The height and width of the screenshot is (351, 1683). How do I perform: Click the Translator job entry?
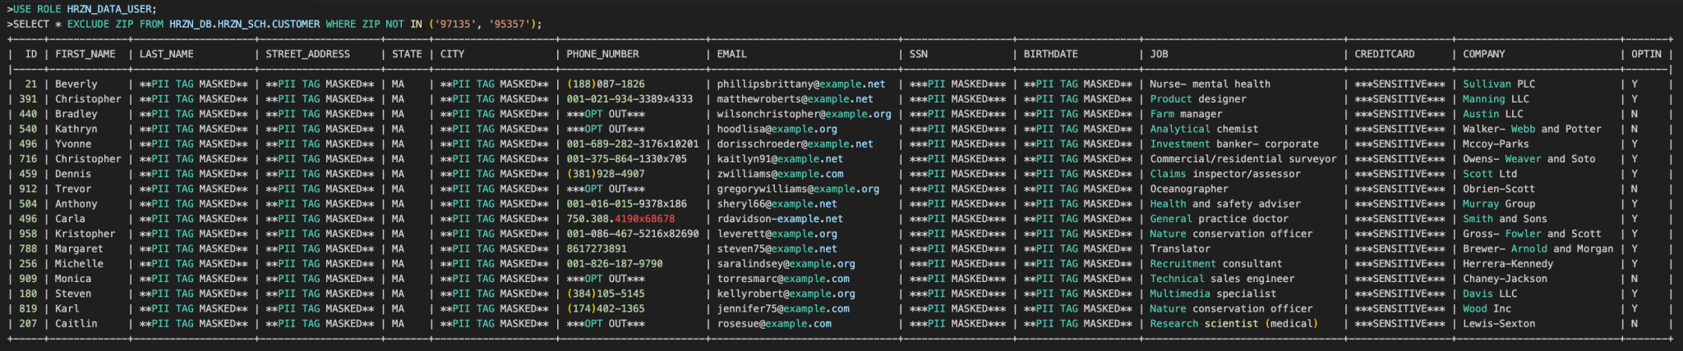(x=1179, y=248)
